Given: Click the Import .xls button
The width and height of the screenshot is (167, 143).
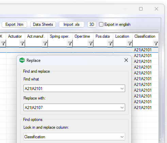Looking at the screenshot, I should 71,24.
